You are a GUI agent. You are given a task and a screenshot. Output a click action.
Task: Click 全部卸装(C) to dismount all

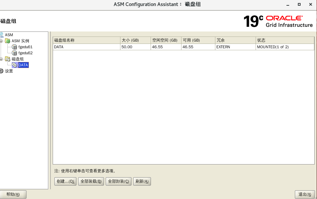coord(118,181)
